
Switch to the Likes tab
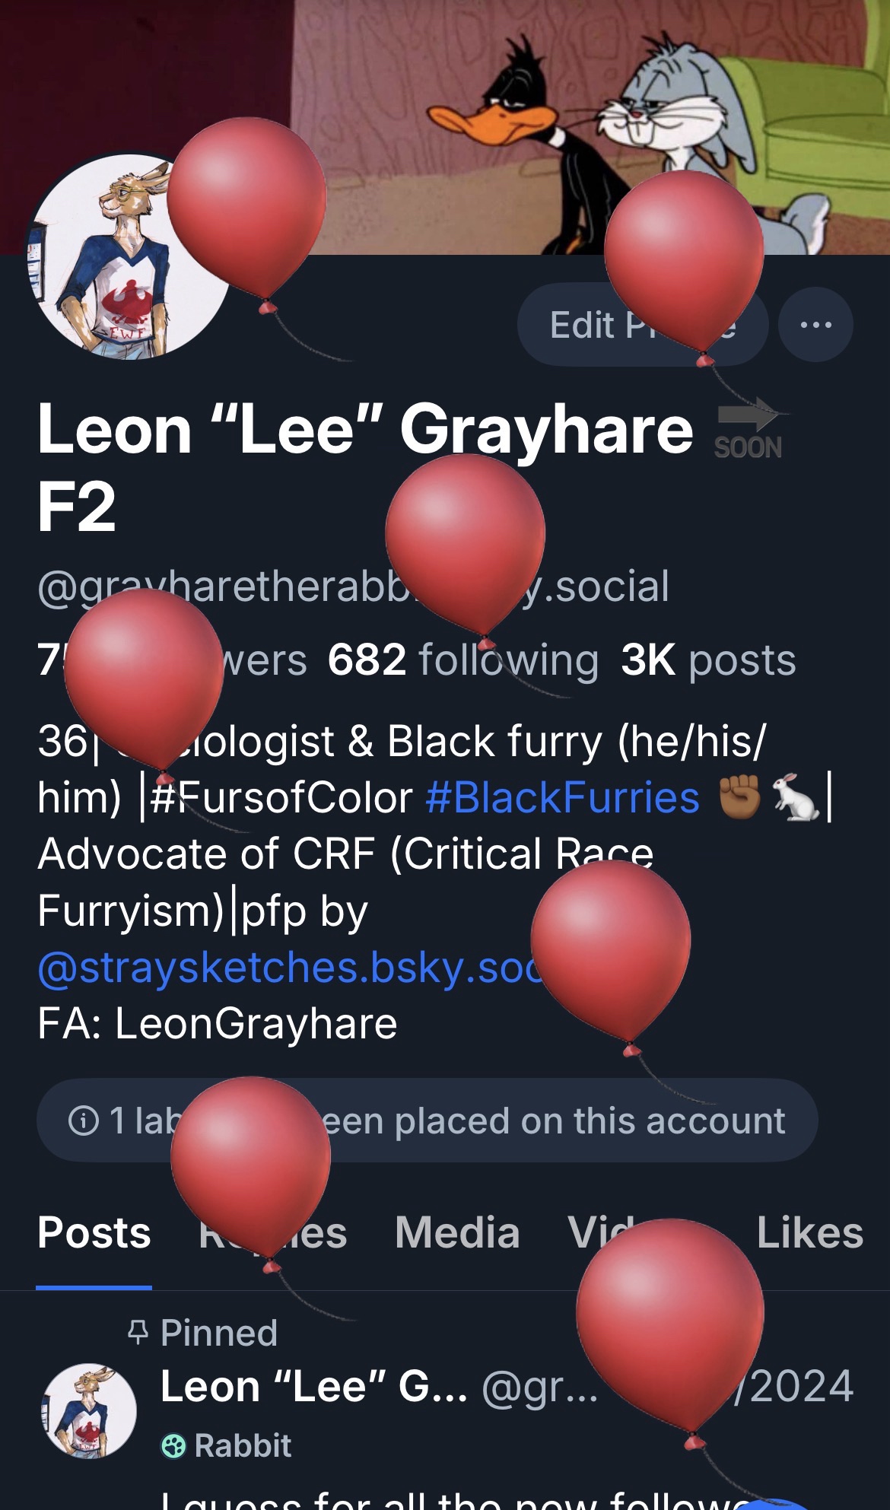[x=809, y=1232]
